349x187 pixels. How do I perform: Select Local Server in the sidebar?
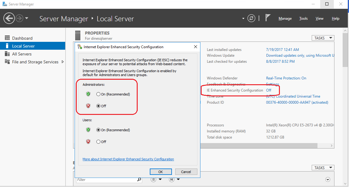point(32,46)
